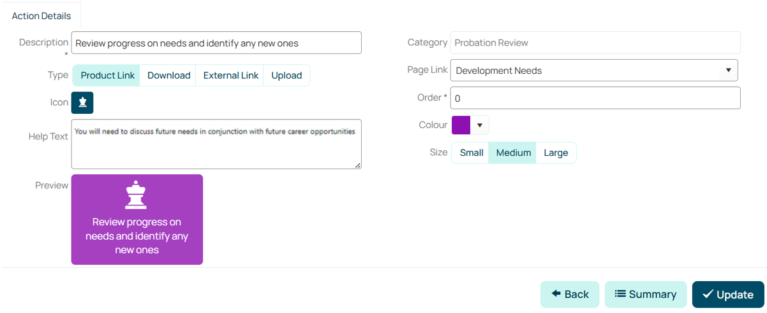Choose the Upload type option
This screenshot has height=313, width=767.
click(287, 75)
